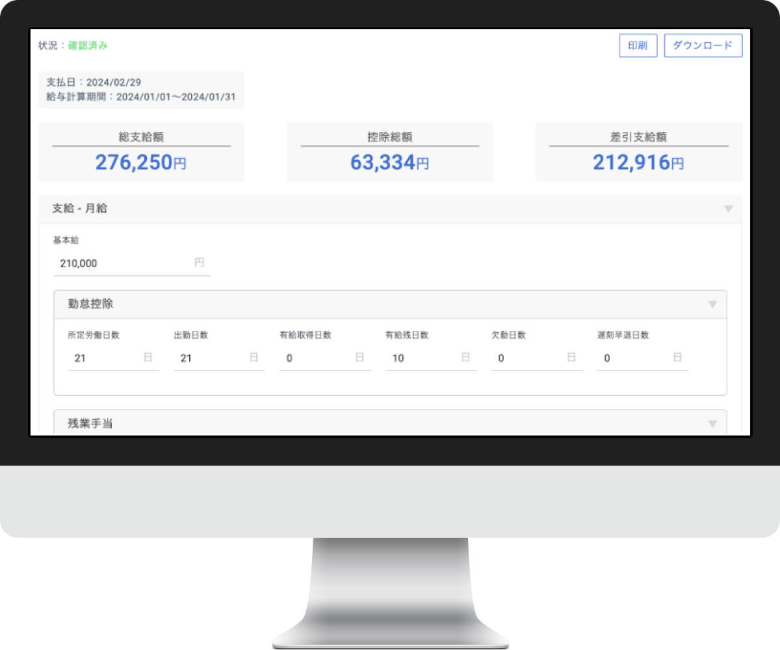The height and width of the screenshot is (650, 780).
Task: Click the green 確認済み status text
Action: 88,45
